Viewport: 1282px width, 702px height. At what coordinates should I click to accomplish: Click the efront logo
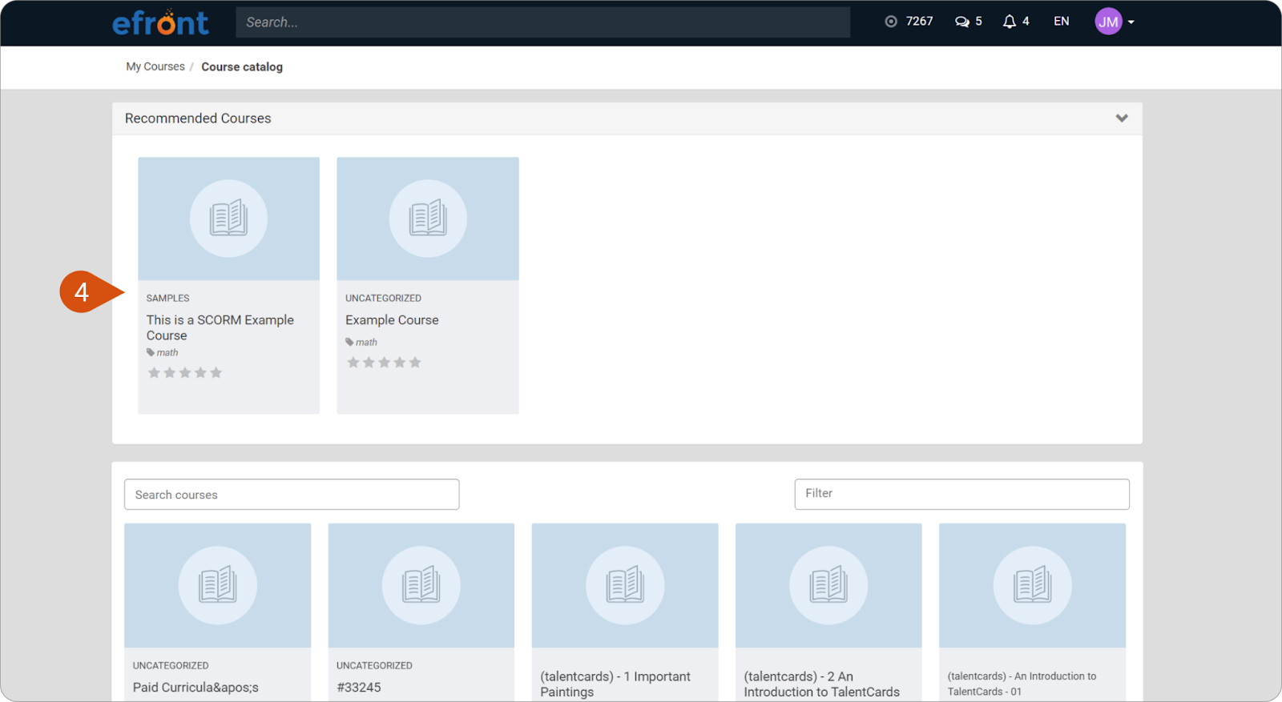click(160, 22)
